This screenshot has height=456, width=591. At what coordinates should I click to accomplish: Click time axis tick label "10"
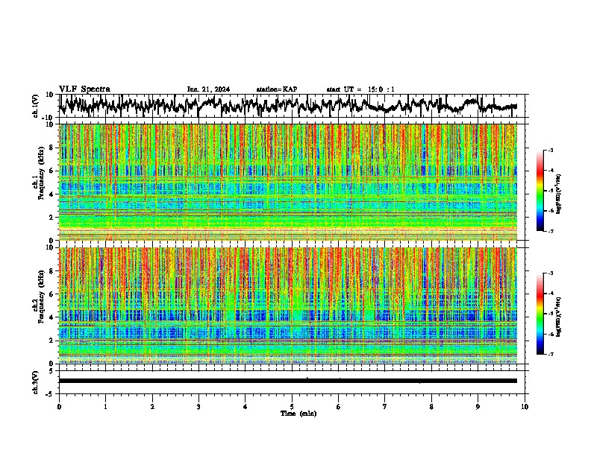tap(525, 407)
